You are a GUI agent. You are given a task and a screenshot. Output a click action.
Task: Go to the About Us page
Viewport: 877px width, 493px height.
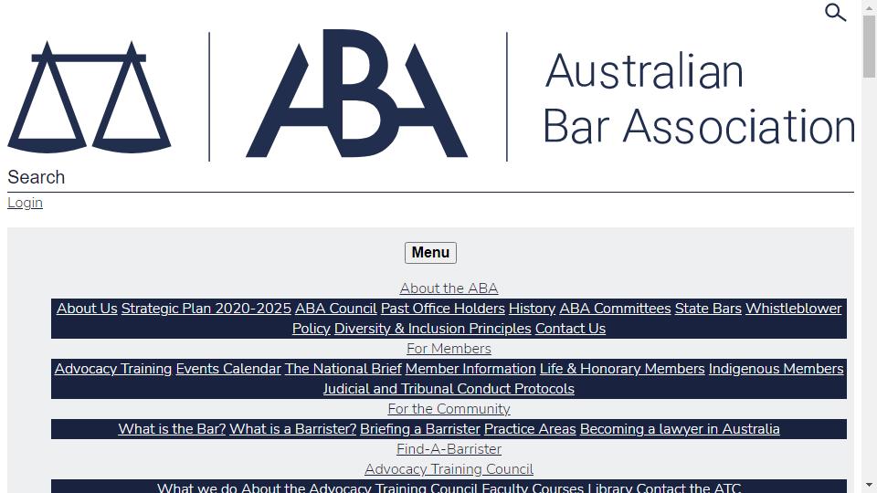tap(87, 309)
